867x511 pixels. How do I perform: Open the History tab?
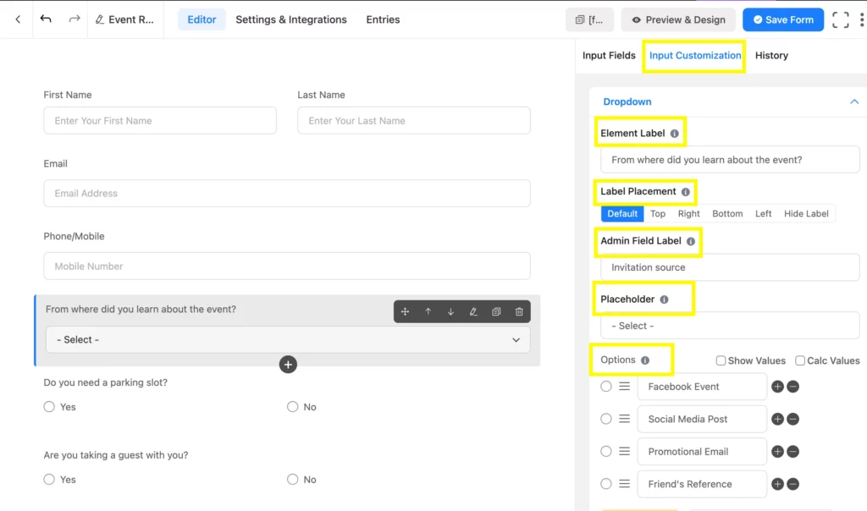pos(771,56)
